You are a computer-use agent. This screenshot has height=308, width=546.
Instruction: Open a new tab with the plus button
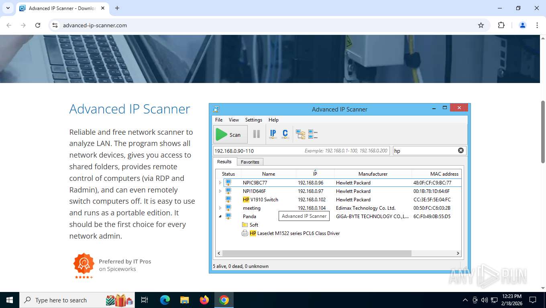click(117, 8)
